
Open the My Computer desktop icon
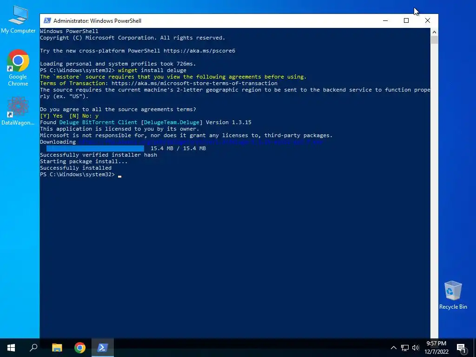pos(18,19)
